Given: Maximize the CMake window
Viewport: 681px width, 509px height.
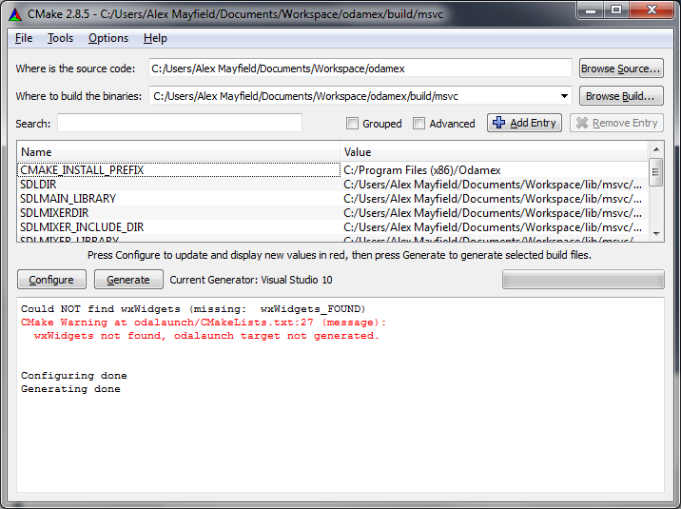Looking at the screenshot, I should point(616,10).
